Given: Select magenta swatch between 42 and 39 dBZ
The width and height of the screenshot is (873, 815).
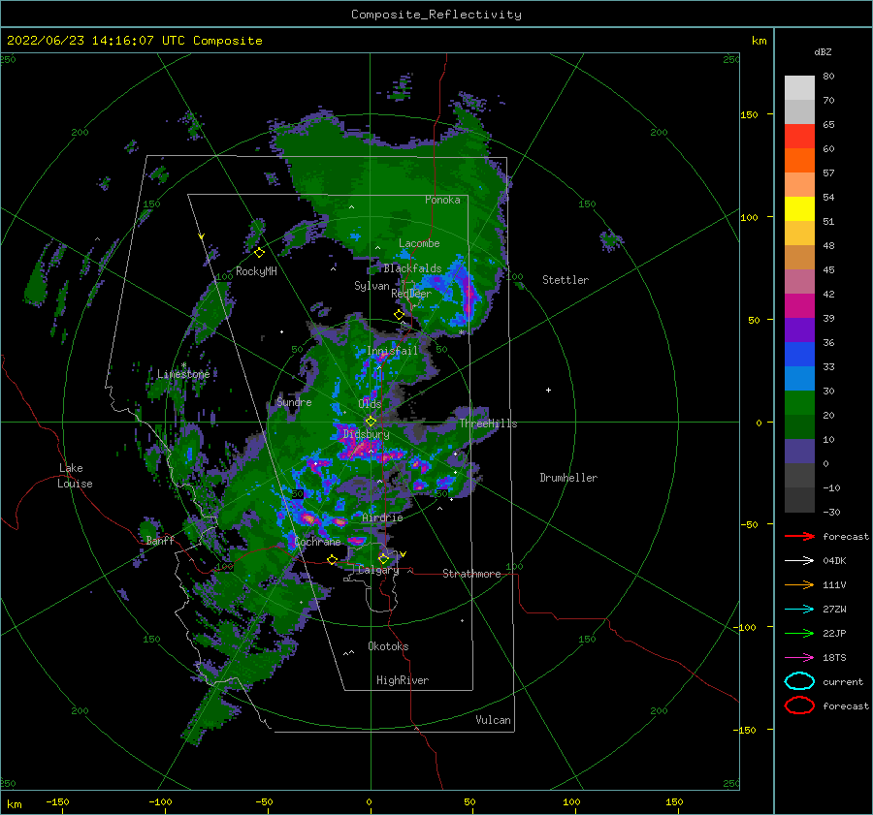Looking at the screenshot, I should [x=799, y=306].
